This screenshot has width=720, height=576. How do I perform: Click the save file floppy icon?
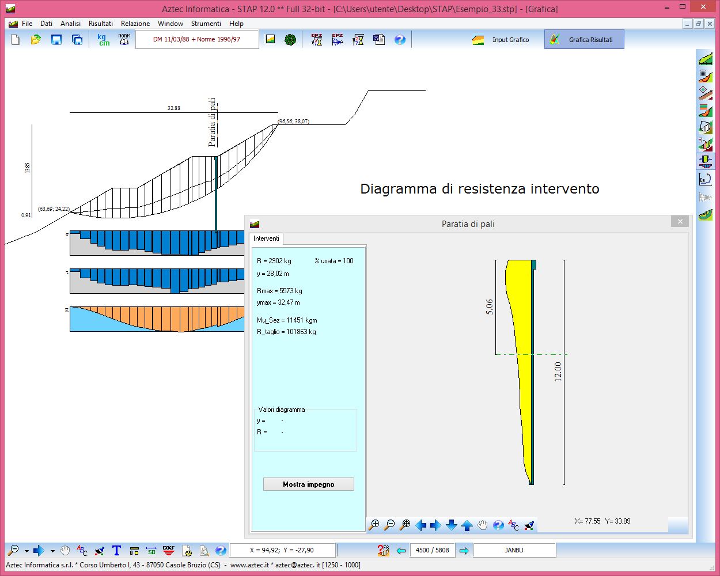(x=56, y=40)
